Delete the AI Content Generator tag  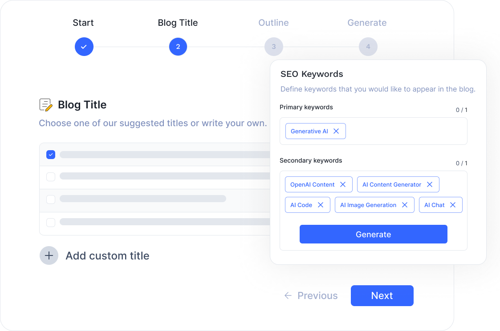click(430, 184)
